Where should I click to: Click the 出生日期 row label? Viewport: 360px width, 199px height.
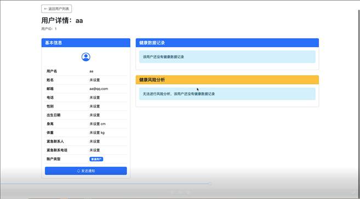coord(54,115)
